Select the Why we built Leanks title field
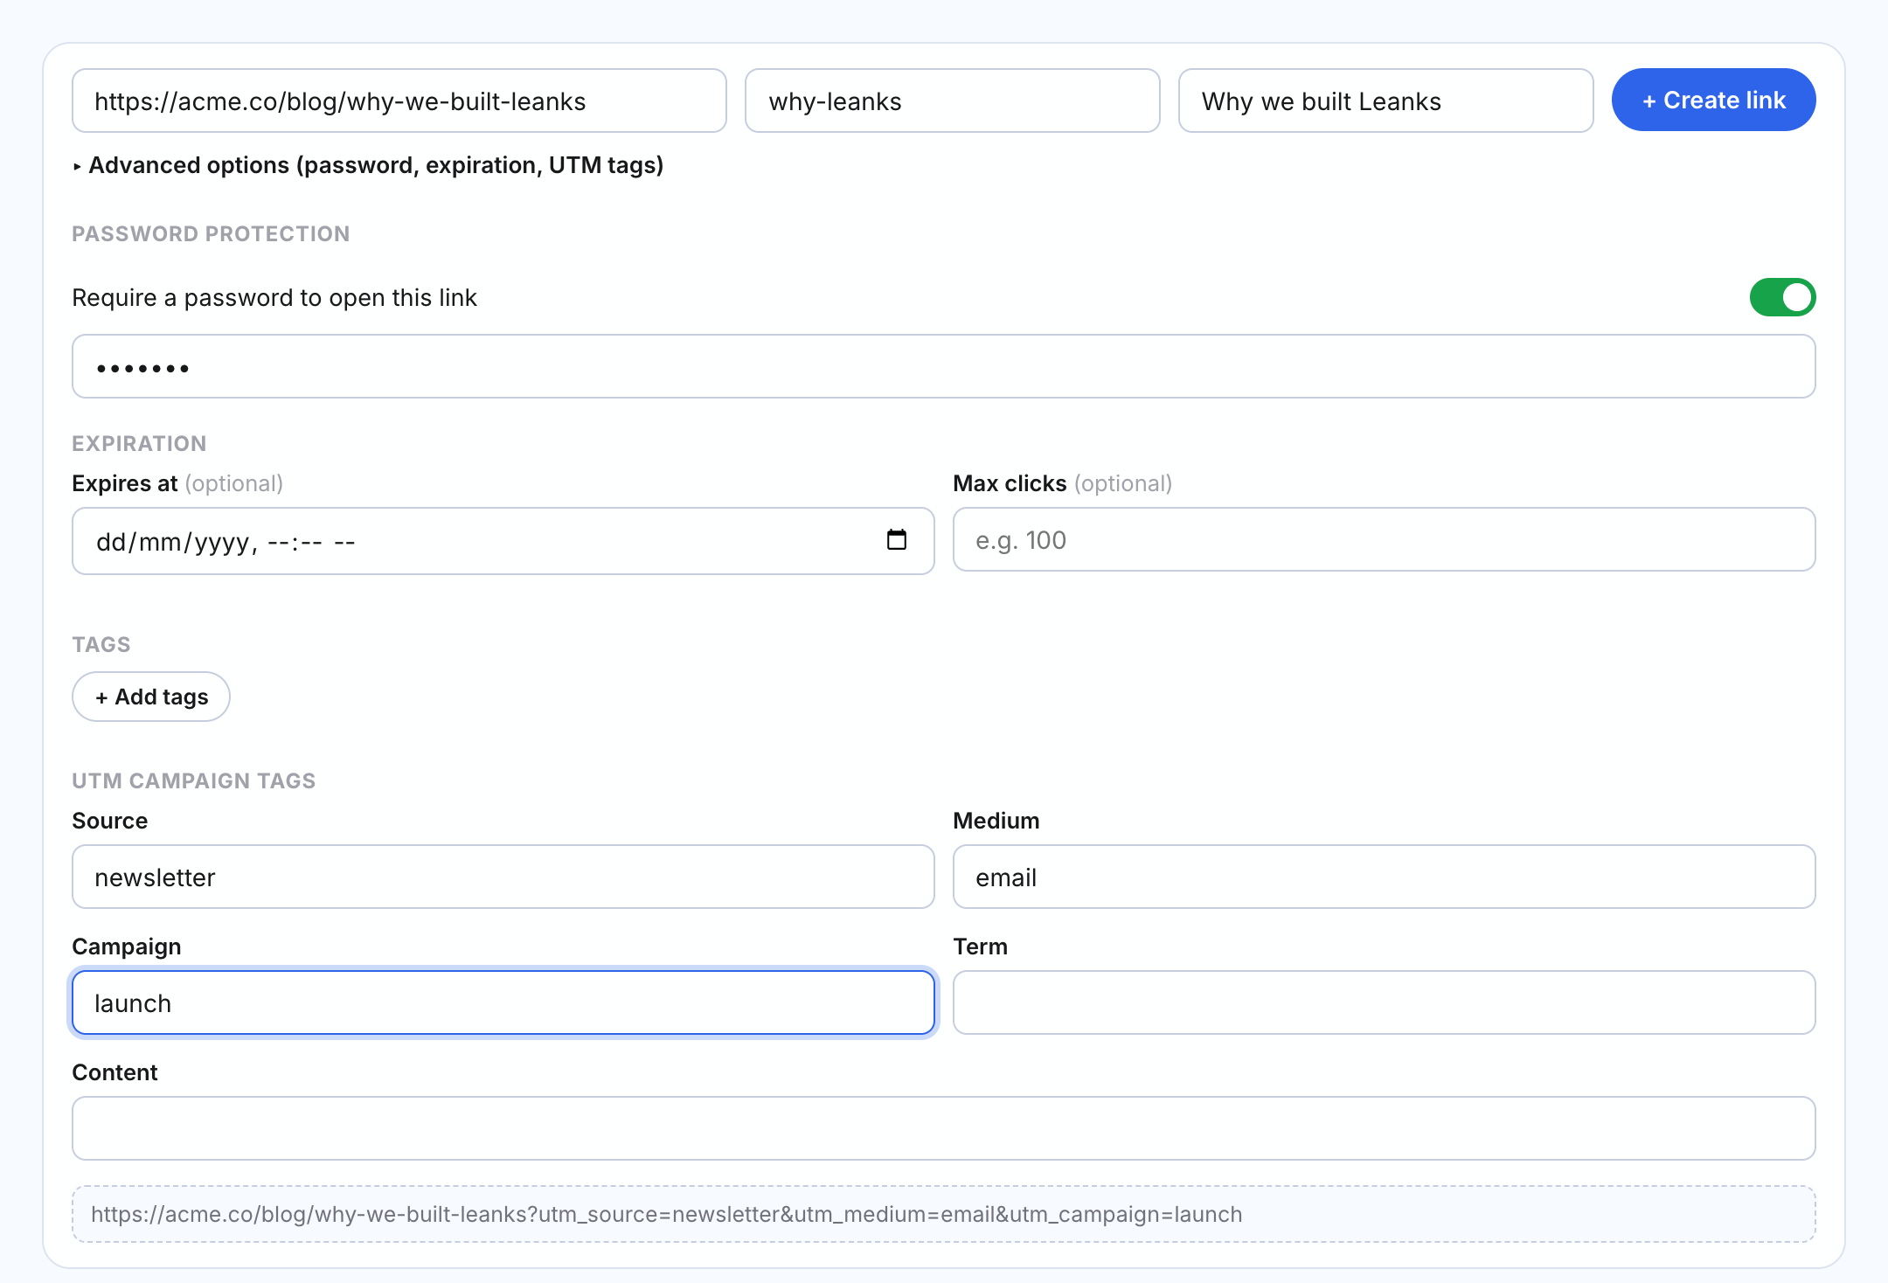This screenshot has height=1283, width=1888. 1385,101
